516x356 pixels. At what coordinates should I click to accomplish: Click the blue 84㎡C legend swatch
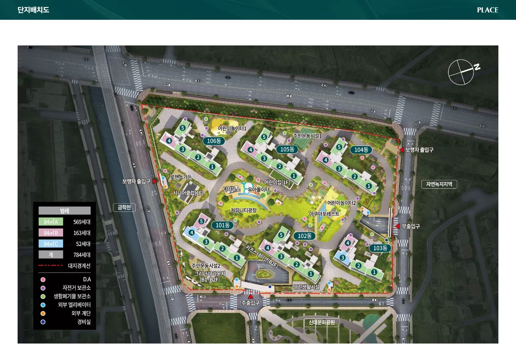pyautogui.click(x=51, y=244)
